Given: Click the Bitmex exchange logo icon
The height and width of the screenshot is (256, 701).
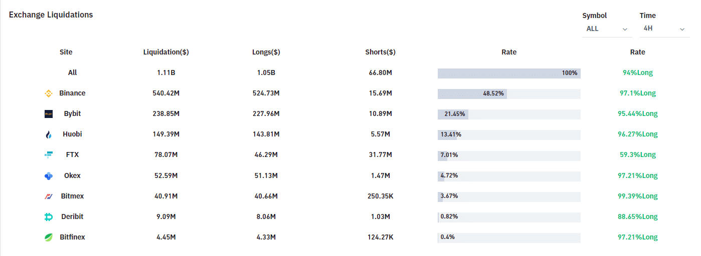Looking at the screenshot, I should [49, 196].
